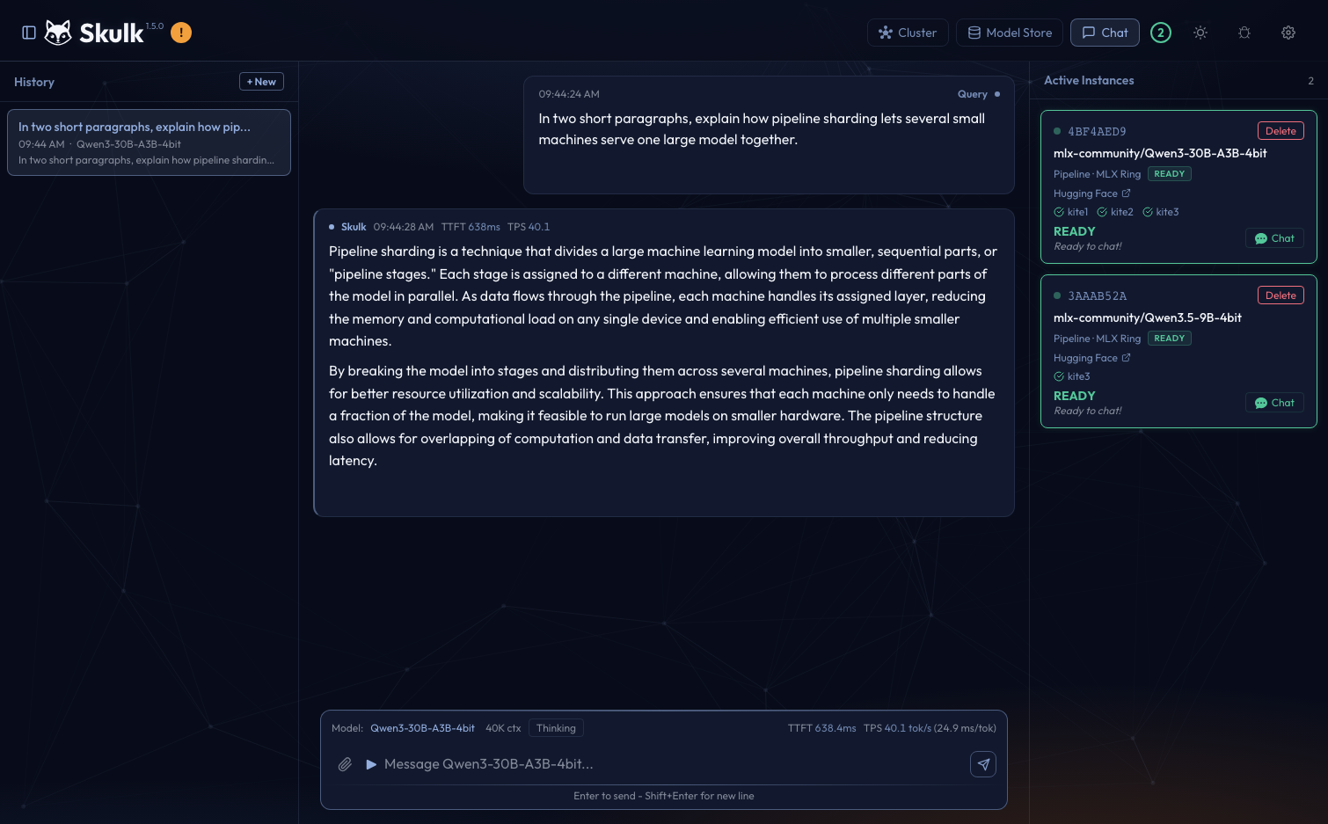The width and height of the screenshot is (1328, 824).
Task: Click READY badge on 3AAAB52A instance
Action: (1169, 339)
